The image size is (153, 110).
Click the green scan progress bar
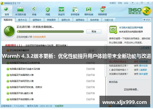(50, 32)
